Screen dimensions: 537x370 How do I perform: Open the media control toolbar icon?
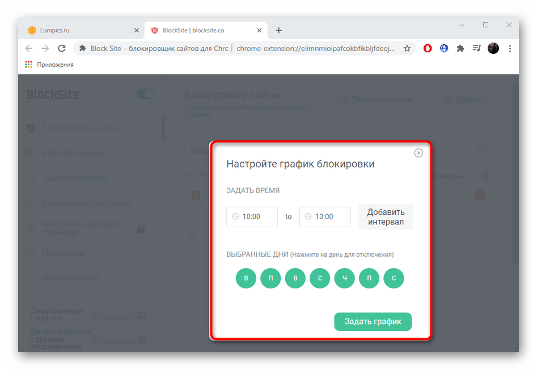pyautogui.click(x=476, y=49)
